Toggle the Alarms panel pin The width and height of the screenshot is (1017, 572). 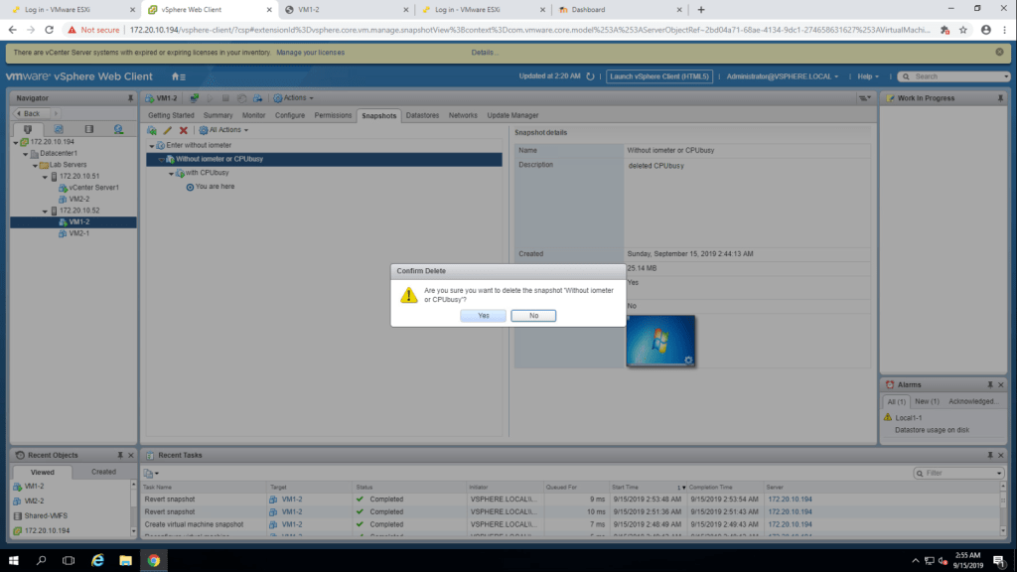989,384
